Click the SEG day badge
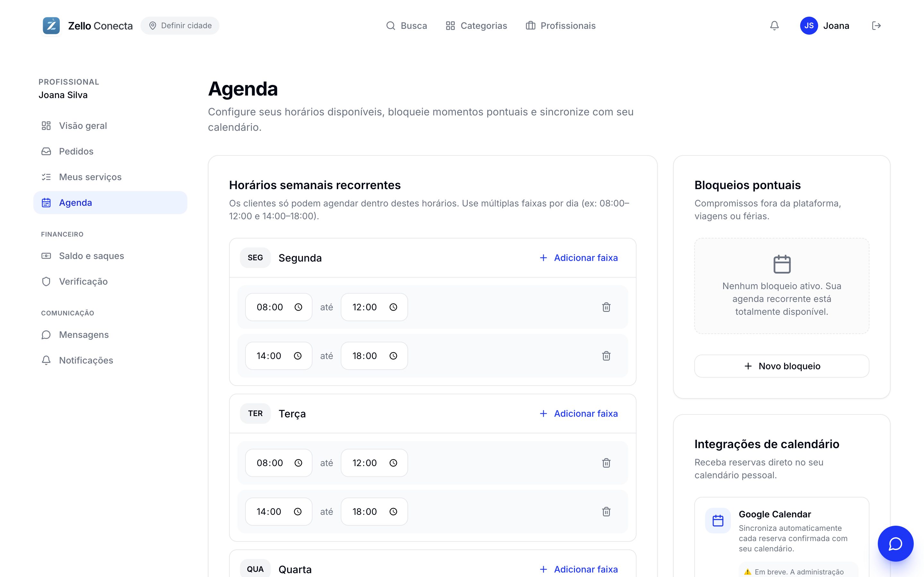 click(x=255, y=258)
